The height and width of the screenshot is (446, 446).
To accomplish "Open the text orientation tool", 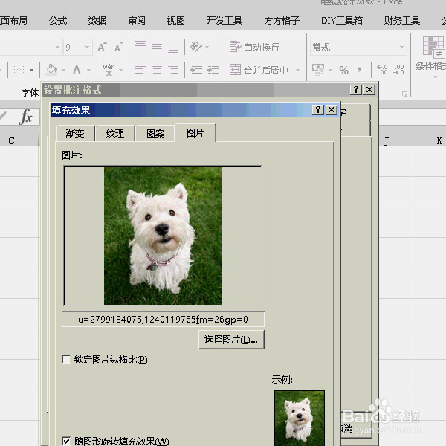I will point(196,46).
